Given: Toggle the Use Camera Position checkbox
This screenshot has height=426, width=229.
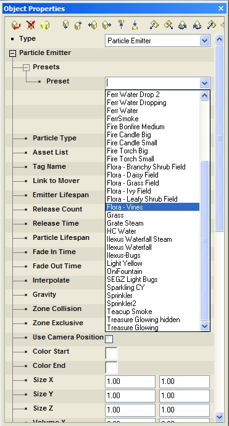Looking at the screenshot, I should pos(109,339).
